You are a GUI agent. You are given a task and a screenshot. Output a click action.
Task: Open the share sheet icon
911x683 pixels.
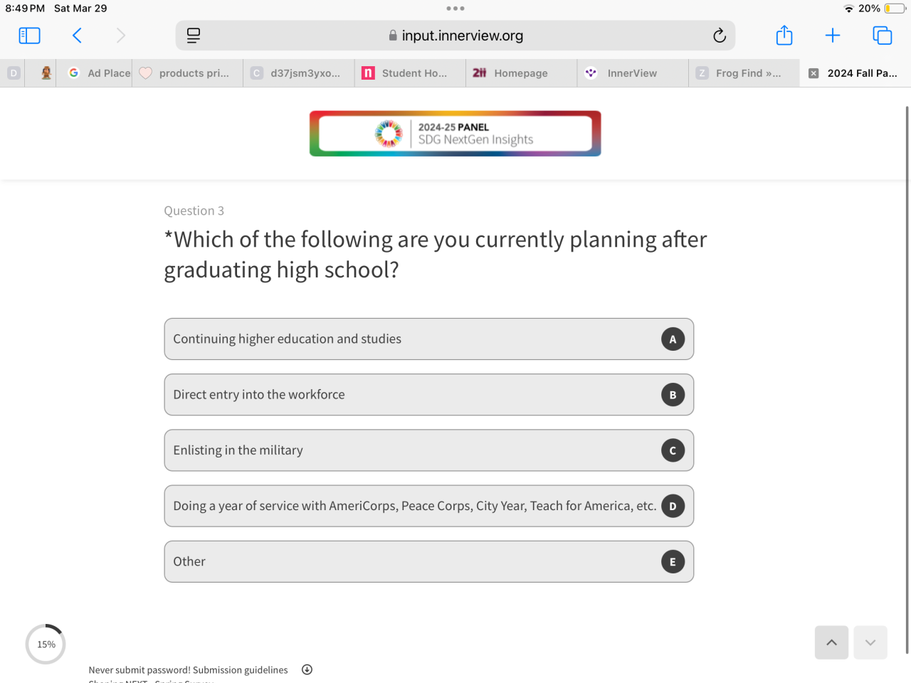click(x=784, y=36)
